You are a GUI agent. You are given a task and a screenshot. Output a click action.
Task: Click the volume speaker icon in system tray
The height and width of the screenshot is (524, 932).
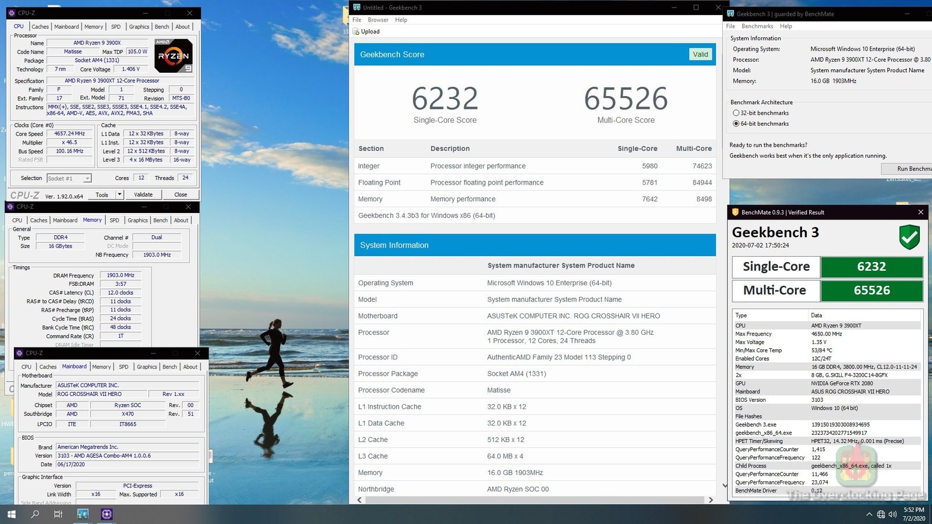pyautogui.click(x=892, y=514)
